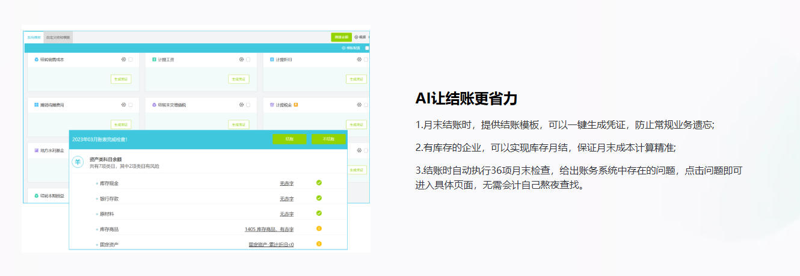Click the 摊销待摊费用 grid icon
Viewport: 800px width, 276px height.
point(36,105)
